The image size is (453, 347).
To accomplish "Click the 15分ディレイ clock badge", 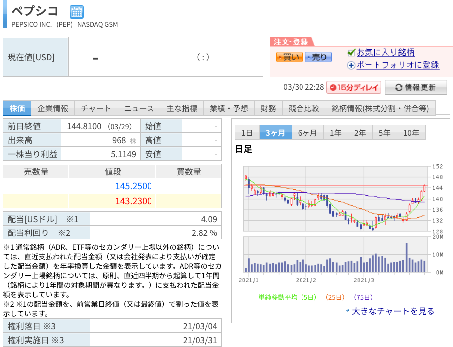I will 354,88.
